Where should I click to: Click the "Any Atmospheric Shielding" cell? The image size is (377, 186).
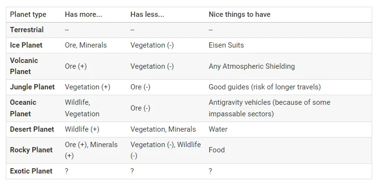pyautogui.click(x=252, y=66)
